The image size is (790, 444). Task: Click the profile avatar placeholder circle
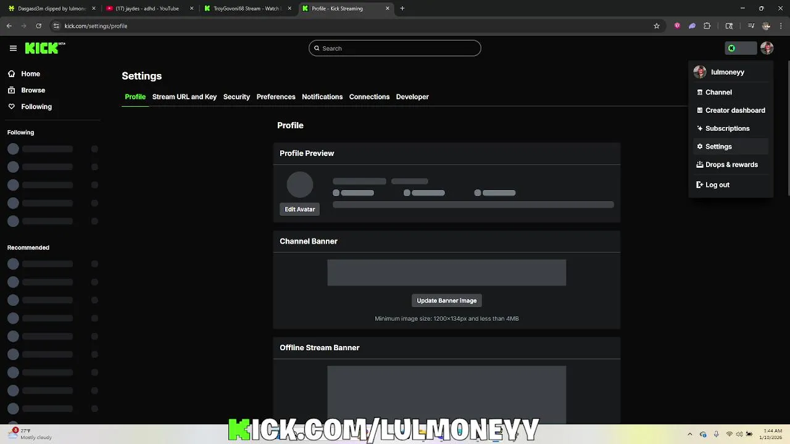tap(300, 185)
